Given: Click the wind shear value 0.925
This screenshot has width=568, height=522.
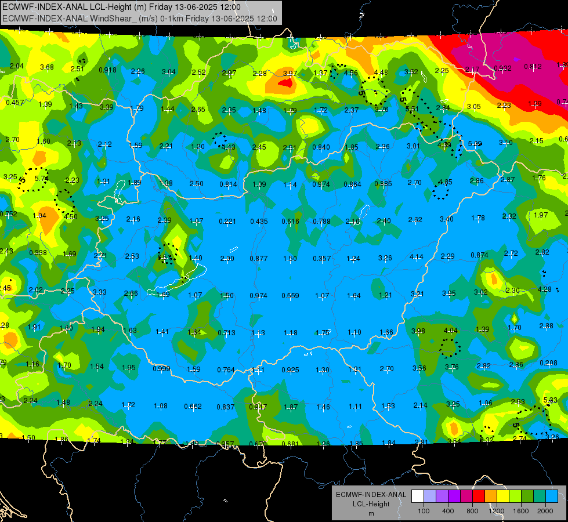Looking at the screenshot, I should click(291, 370).
